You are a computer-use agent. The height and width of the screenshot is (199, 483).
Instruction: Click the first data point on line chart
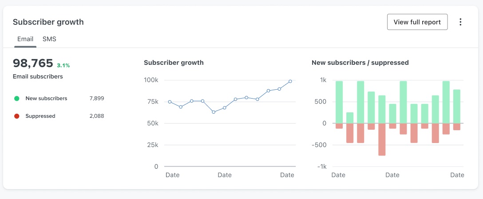coord(170,102)
